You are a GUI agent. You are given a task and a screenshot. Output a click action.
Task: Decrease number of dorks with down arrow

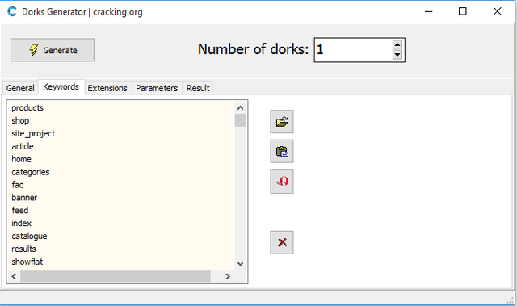click(397, 55)
